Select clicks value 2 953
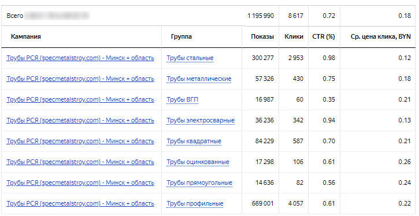The height and width of the screenshot is (216, 419). (295, 58)
